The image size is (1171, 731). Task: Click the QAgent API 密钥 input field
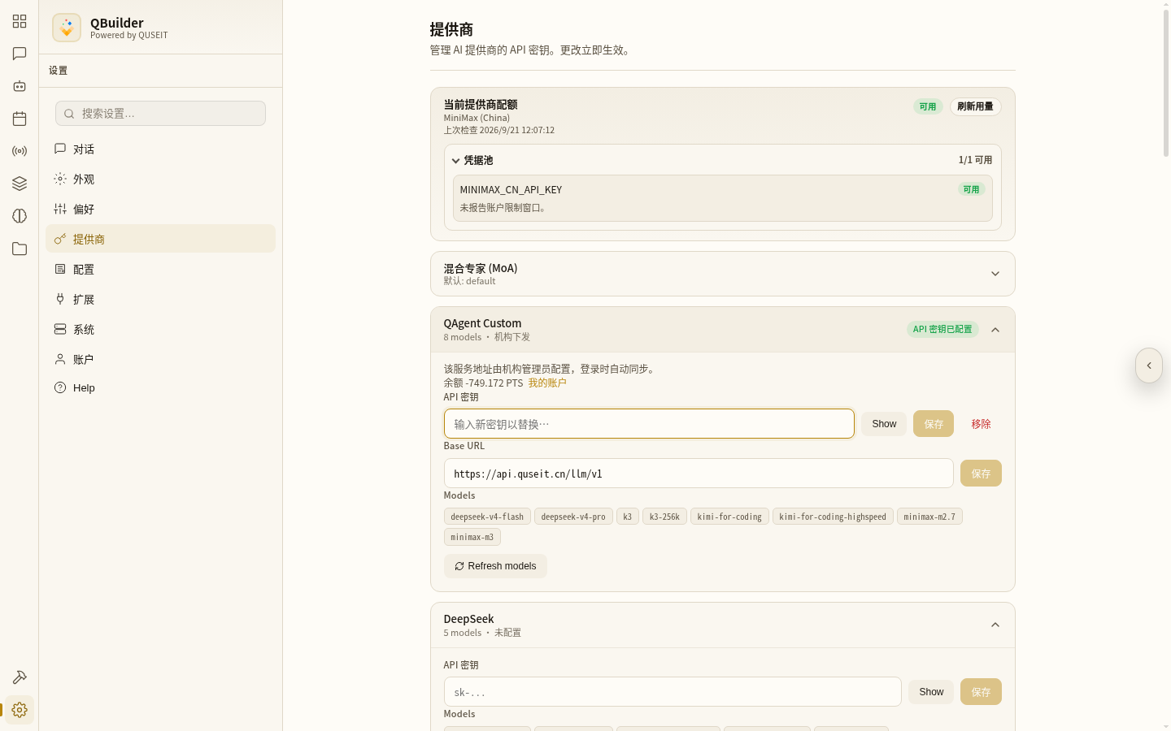649,424
